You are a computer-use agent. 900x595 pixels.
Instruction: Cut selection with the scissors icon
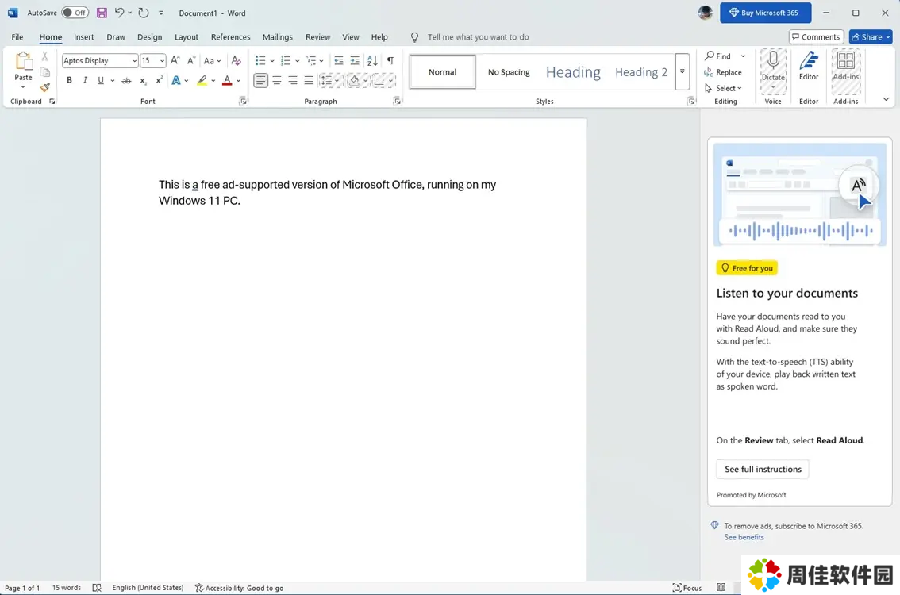pos(44,56)
